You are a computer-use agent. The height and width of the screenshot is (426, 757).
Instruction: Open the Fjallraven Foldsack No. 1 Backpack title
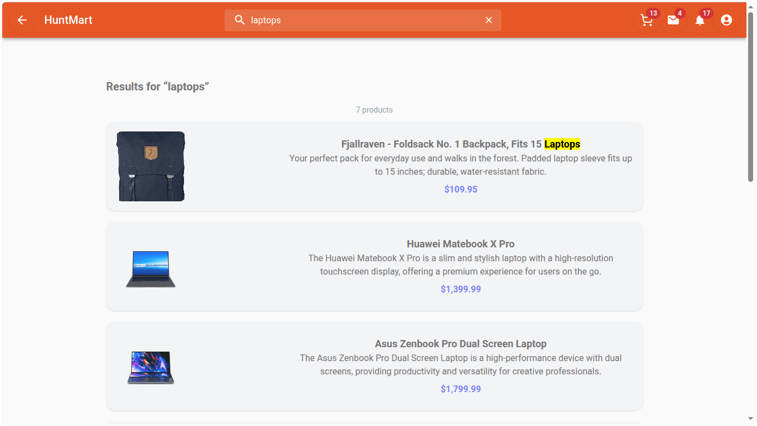461,144
